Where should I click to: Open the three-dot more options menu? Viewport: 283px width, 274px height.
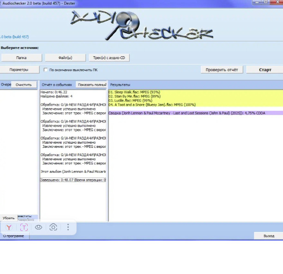point(68,227)
